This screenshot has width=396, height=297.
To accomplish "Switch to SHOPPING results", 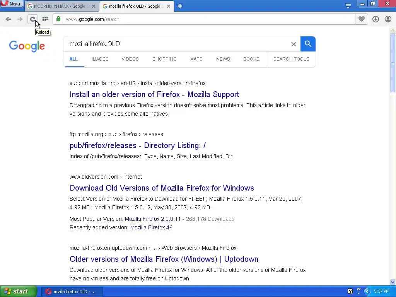I will 164,59.
